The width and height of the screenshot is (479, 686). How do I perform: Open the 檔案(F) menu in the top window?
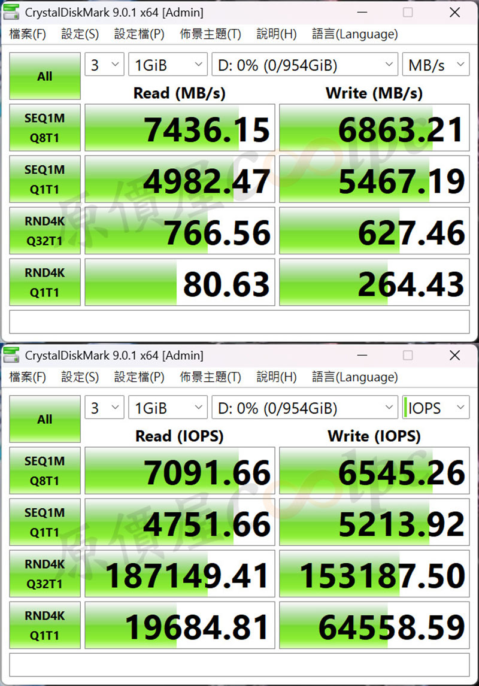[28, 34]
